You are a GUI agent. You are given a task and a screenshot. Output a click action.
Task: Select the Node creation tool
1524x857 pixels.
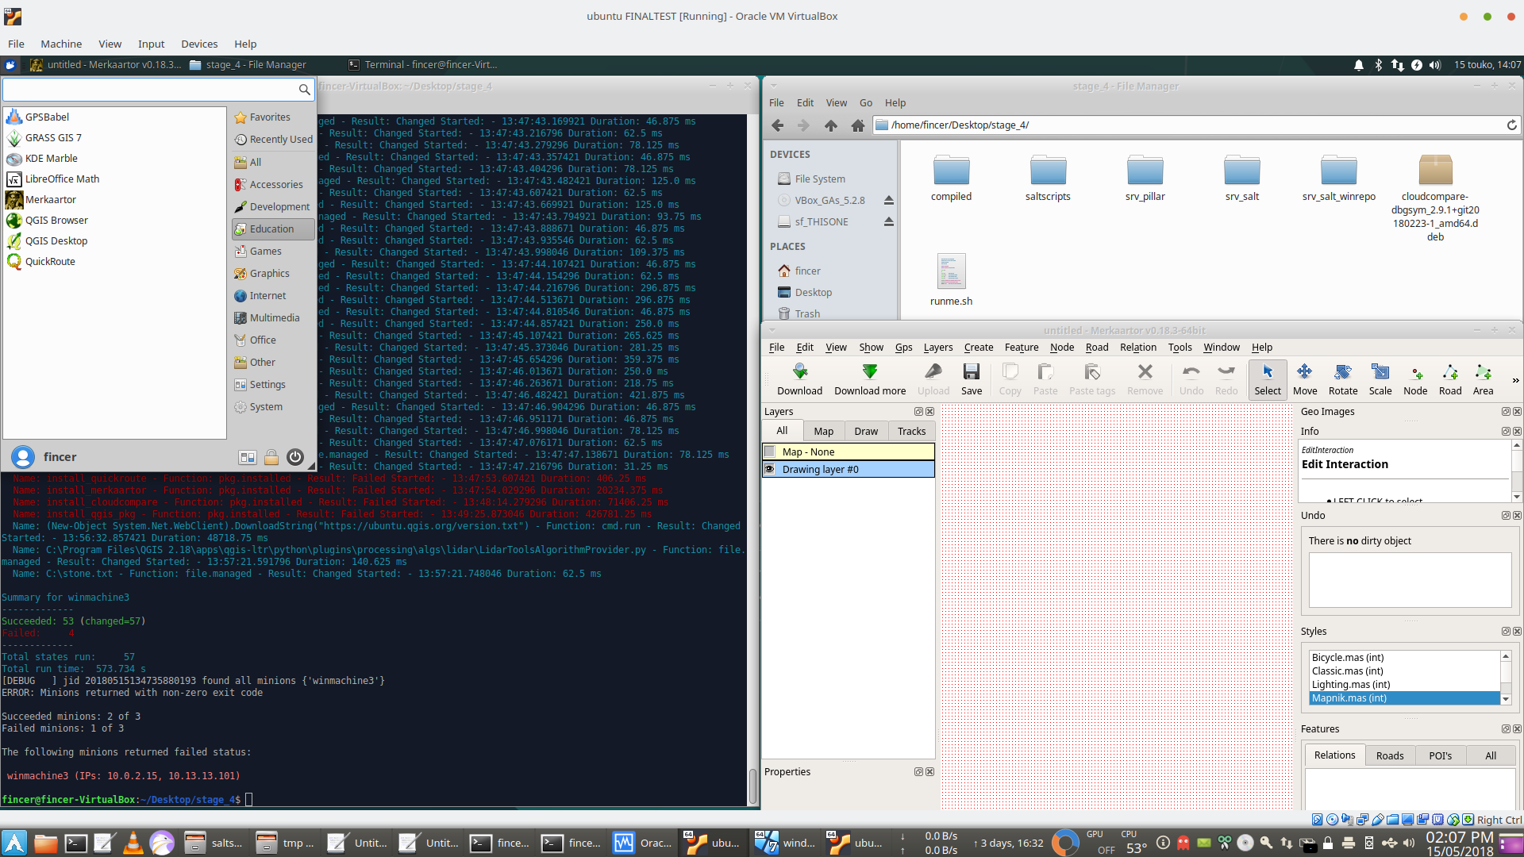coord(1414,379)
